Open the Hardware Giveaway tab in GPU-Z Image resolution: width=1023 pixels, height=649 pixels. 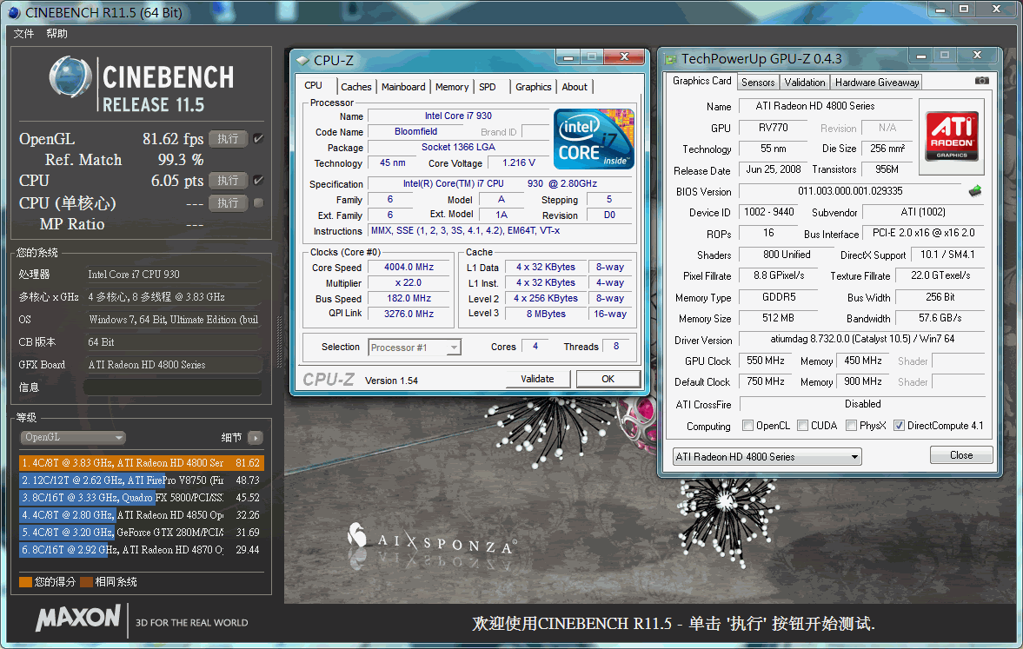click(876, 83)
